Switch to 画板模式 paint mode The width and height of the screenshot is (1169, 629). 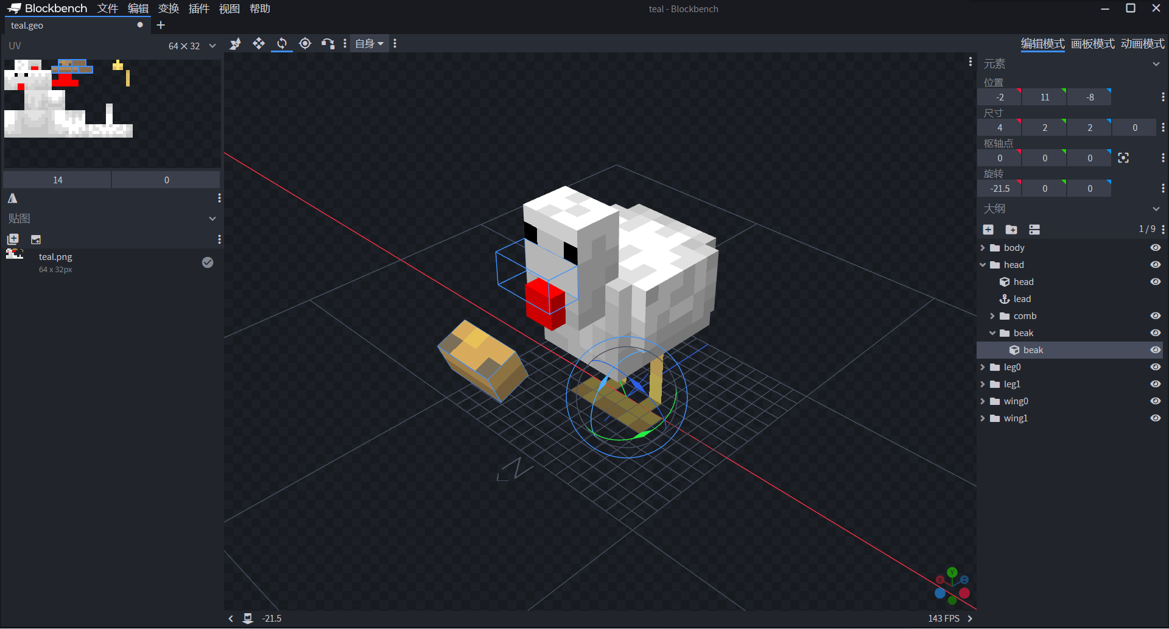[1093, 44]
